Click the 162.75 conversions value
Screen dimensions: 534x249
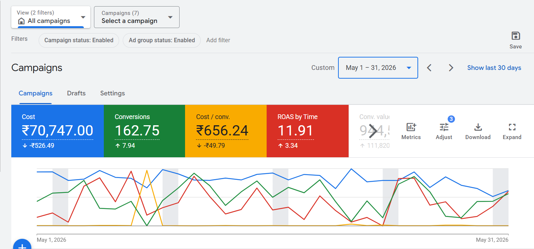click(137, 131)
